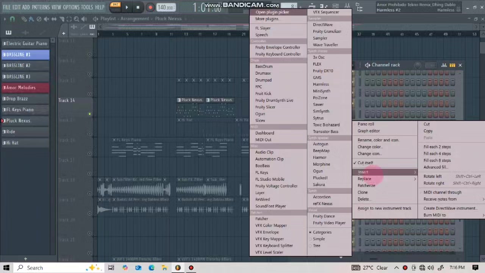Screen dimensions: 485x273
Task: Open the Channel rack graph editor icon
Action: [444, 65]
